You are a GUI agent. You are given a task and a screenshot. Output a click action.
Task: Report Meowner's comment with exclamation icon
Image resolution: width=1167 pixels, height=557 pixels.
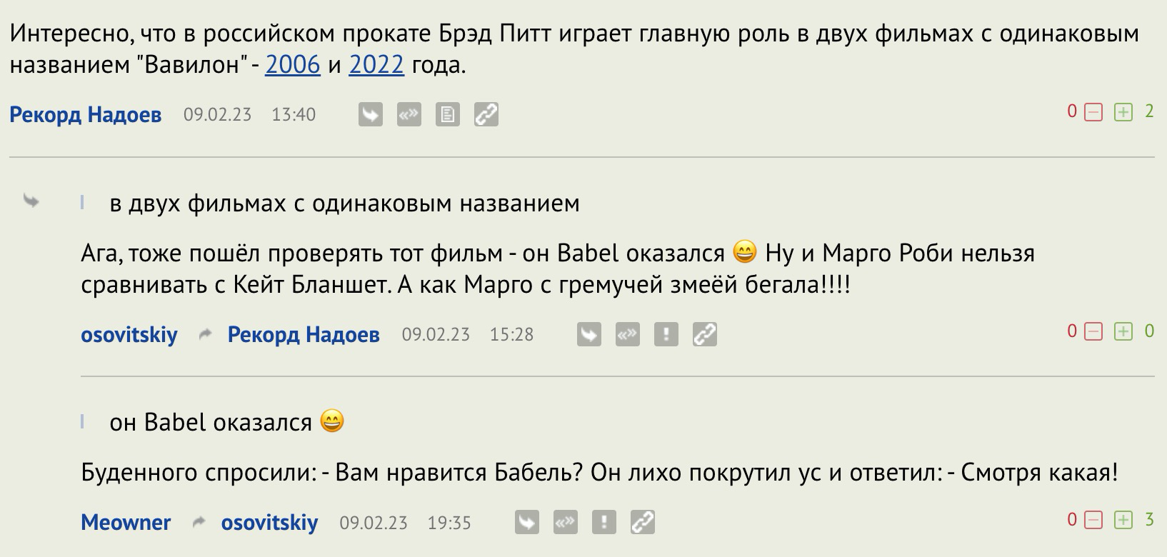click(603, 523)
